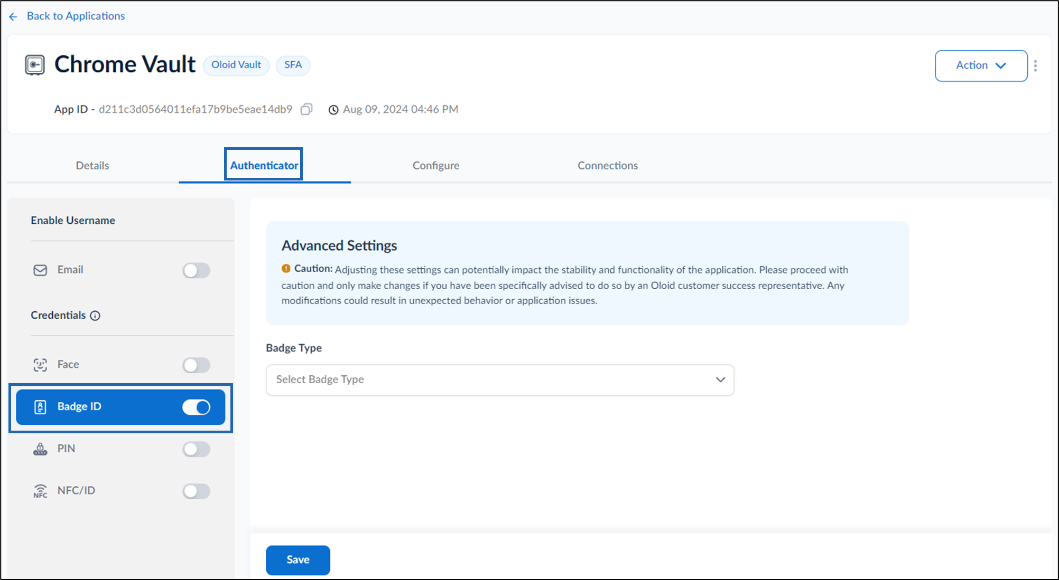This screenshot has width=1059, height=580.
Task: Click the orange caution warning icon
Action: click(286, 269)
